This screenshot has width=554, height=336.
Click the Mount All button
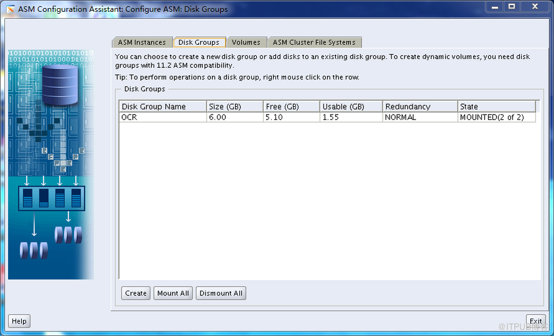coord(173,293)
